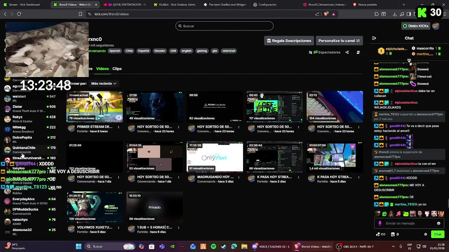449x252 pixels.
Task: Bookmark this page with the bookmark icon
Action: [x=80, y=14]
